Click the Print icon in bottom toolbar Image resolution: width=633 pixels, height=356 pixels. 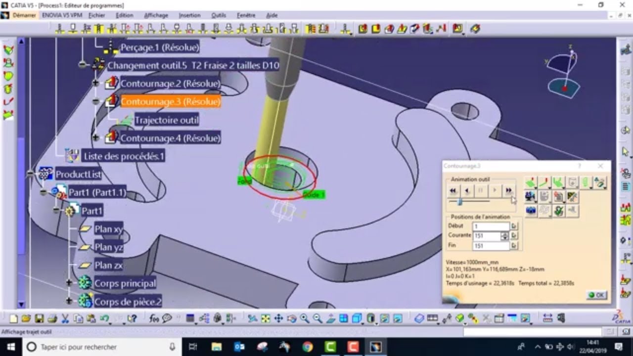point(52,319)
